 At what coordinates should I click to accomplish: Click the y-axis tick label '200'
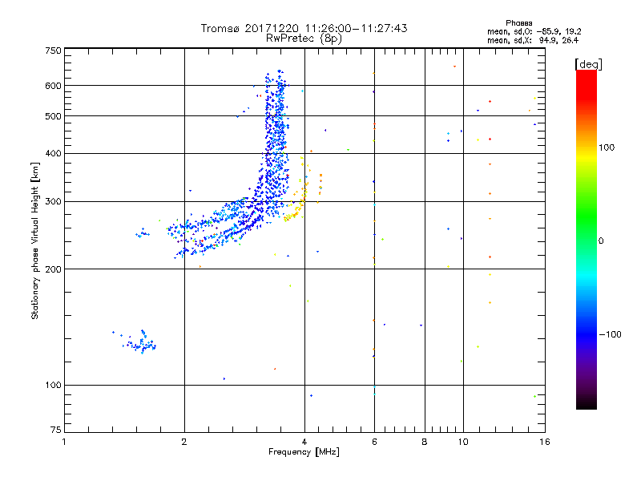53,269
